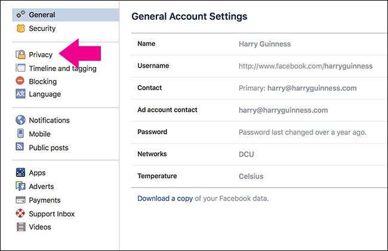The height and width of the screenshot is (251, 388).
Task: Click the red Blocking icon
Action: coord(20,81)
